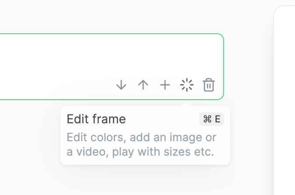Click empty canvas left of the tooltip

pos(31,140)
